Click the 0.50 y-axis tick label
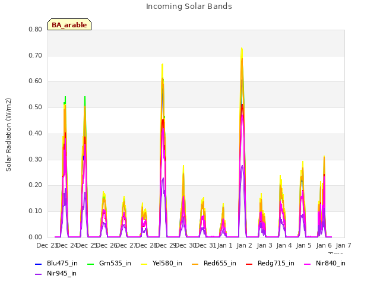The height and width of the screenshot is (285, 380). coord(36,107)
